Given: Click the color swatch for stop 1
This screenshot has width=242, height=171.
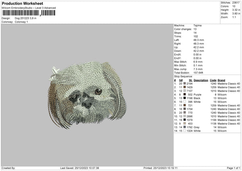Looking at the screenshot, I should click(185, 83).
